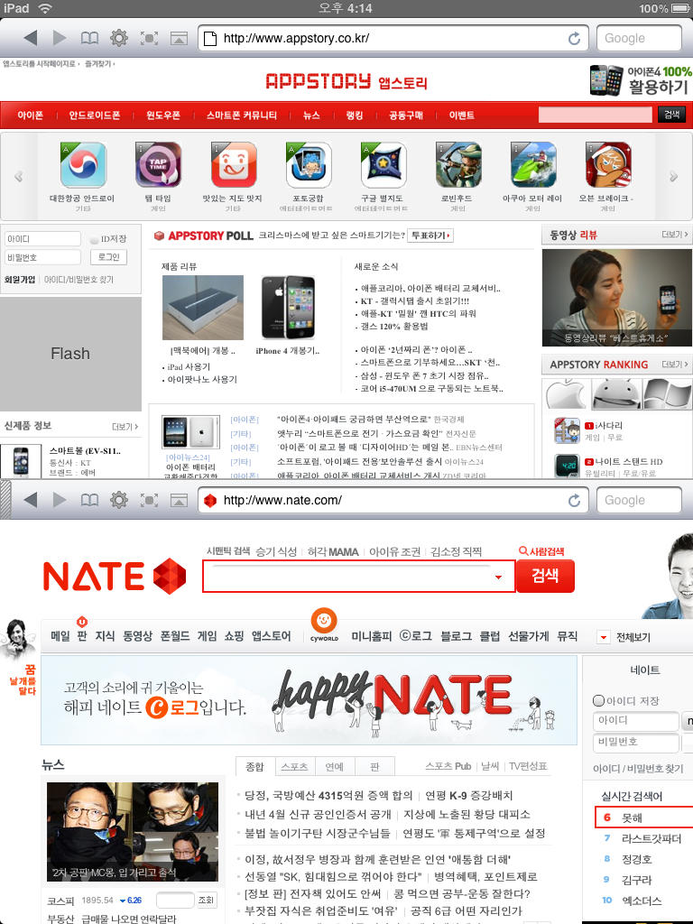Open settings gear in the nate.com pane
Viewport: 693px width, 924px height.
(119, 500)
